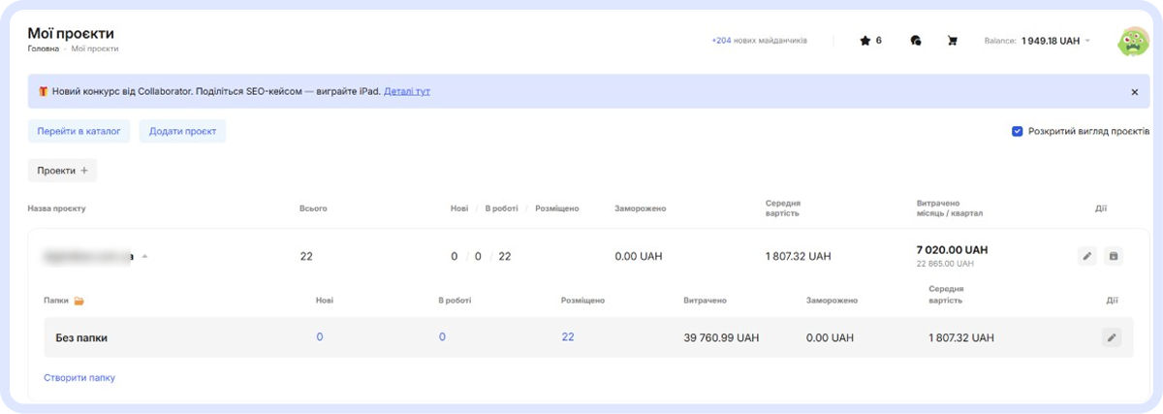Click the 'Проекти +' filter chip

tap(62, 171)
